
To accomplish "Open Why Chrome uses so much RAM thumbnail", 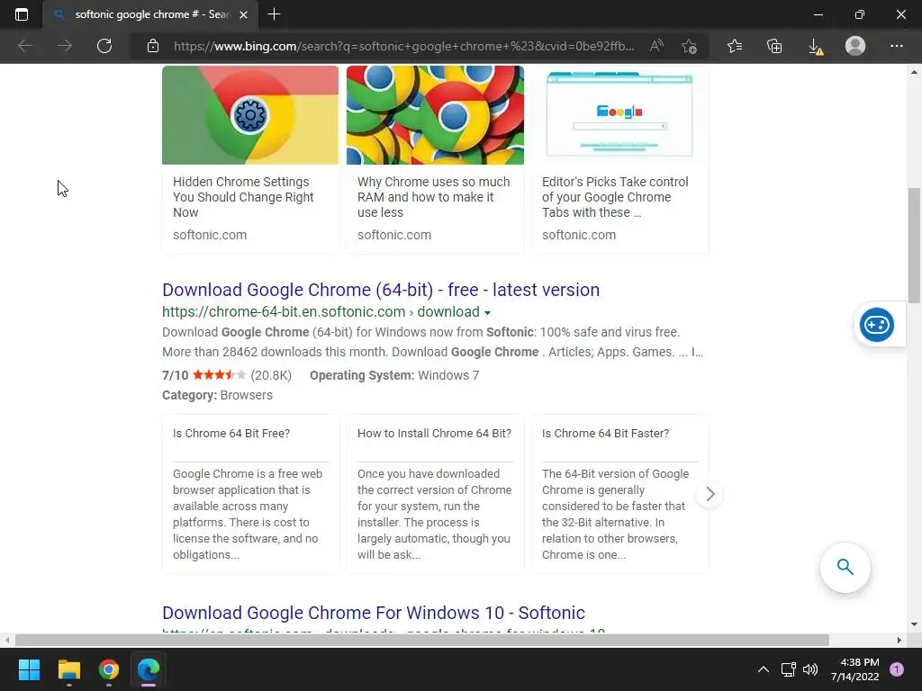I will point(435,115).
